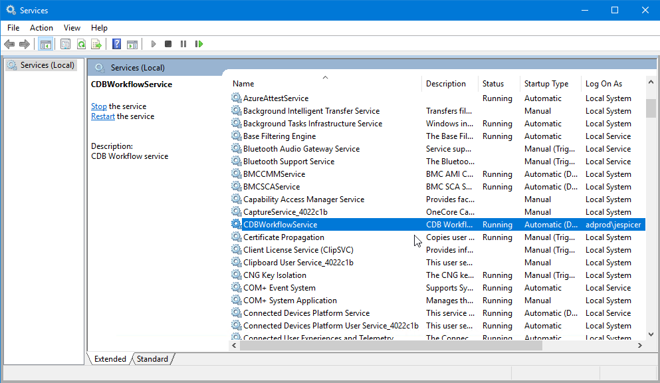Select Services (Local) in the console tree

click(x=41, y=65)
